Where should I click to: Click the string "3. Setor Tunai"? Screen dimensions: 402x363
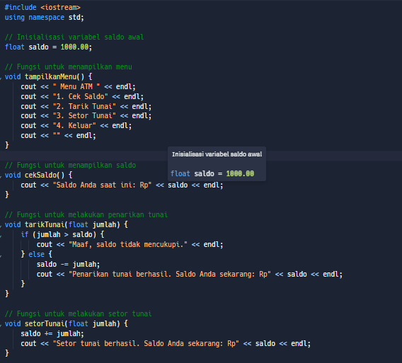[84, 115]
